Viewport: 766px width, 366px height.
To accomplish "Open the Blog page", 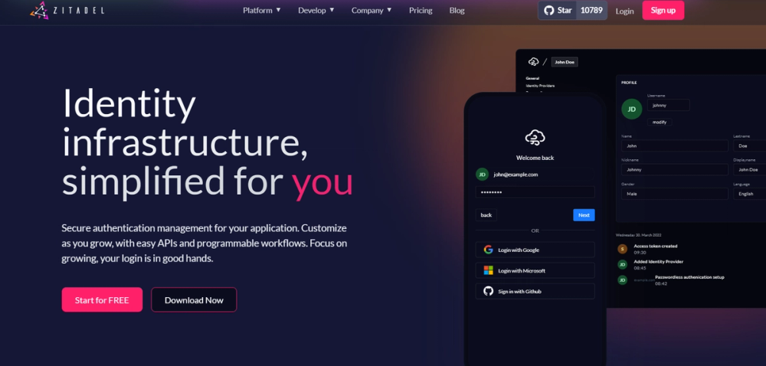I will (x=457, y=10).
